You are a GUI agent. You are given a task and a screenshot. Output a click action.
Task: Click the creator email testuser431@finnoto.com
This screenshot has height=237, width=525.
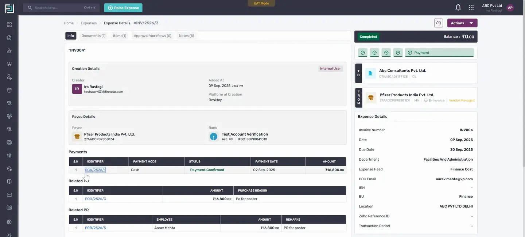click(x=104, y=92)
